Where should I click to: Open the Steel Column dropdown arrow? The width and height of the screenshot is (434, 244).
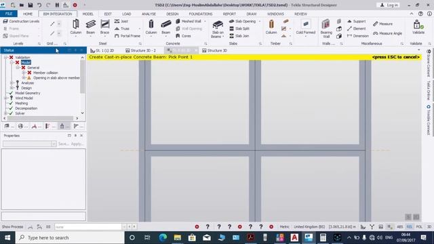point(75,36)
